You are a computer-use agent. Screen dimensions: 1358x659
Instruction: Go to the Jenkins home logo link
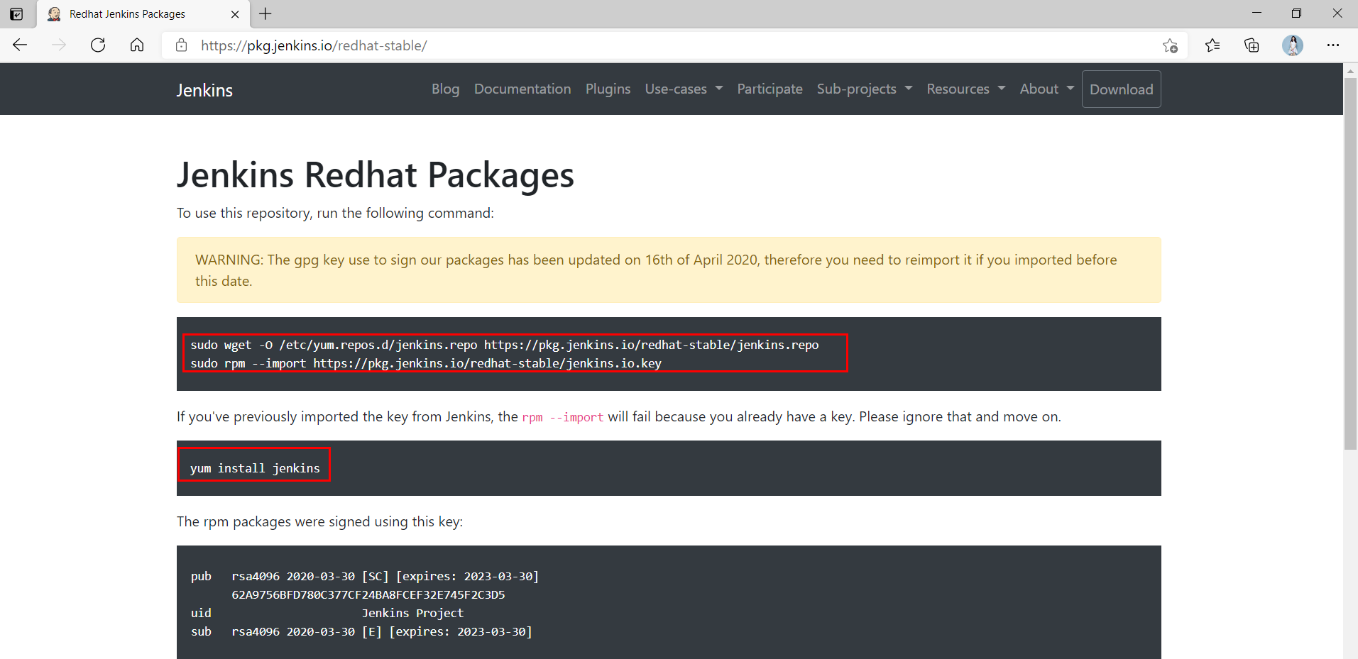[204, 90]
